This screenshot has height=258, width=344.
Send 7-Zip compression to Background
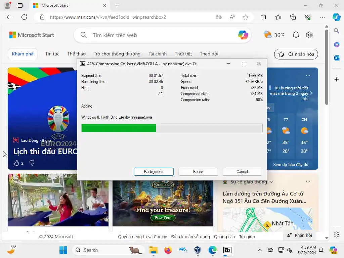154,172
